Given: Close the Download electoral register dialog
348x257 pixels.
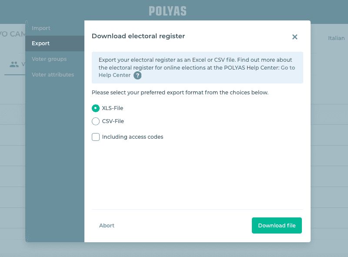Looking at the screenshot, I should (x=294, y=37).
